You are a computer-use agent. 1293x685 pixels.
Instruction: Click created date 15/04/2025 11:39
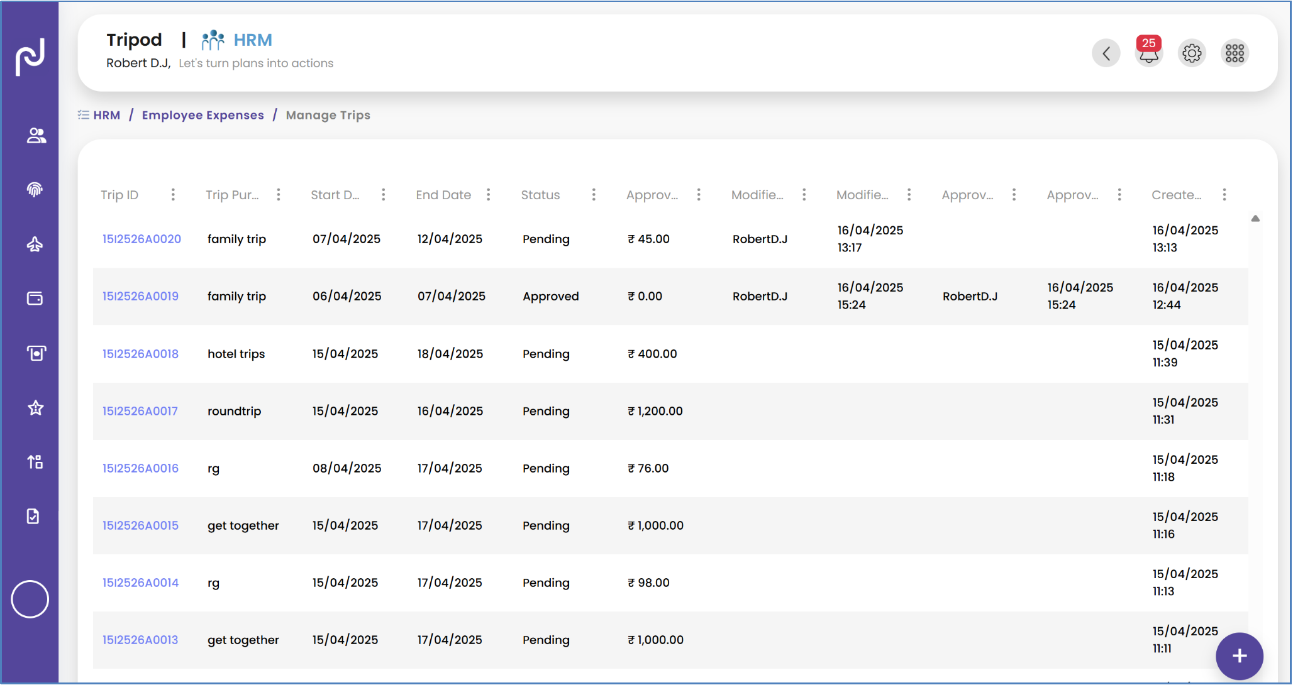coord(1185,354)
